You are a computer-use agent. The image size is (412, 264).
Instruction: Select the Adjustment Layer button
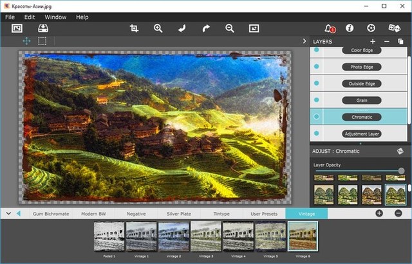[x=362, y=134]
